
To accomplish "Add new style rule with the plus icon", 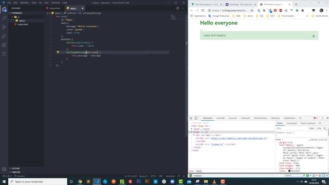I will point(324,128).
